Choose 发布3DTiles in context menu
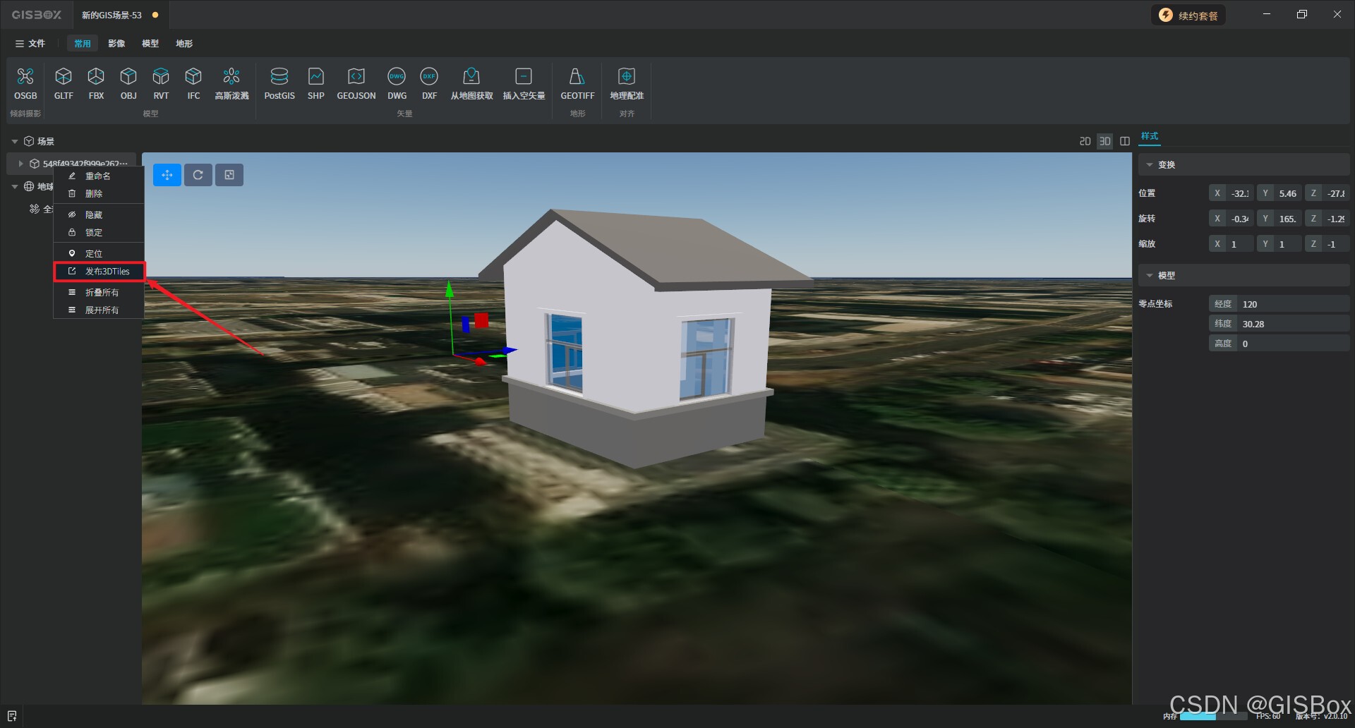Image resolution: width=1355 pixels, height=728 pixels. [x=99, y=271]
